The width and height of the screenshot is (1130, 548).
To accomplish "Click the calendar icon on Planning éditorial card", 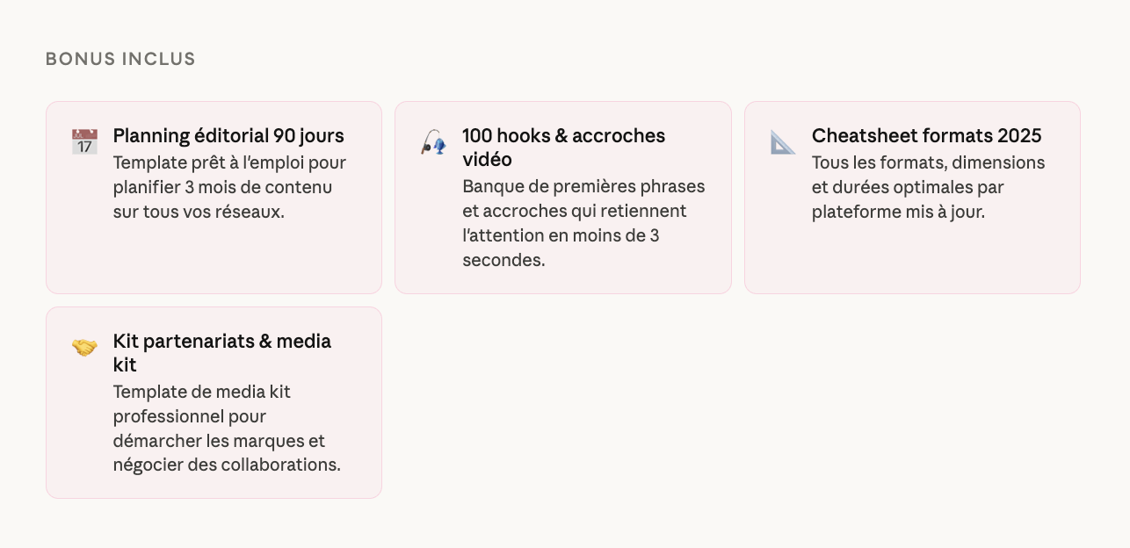I will pos(84,141).
